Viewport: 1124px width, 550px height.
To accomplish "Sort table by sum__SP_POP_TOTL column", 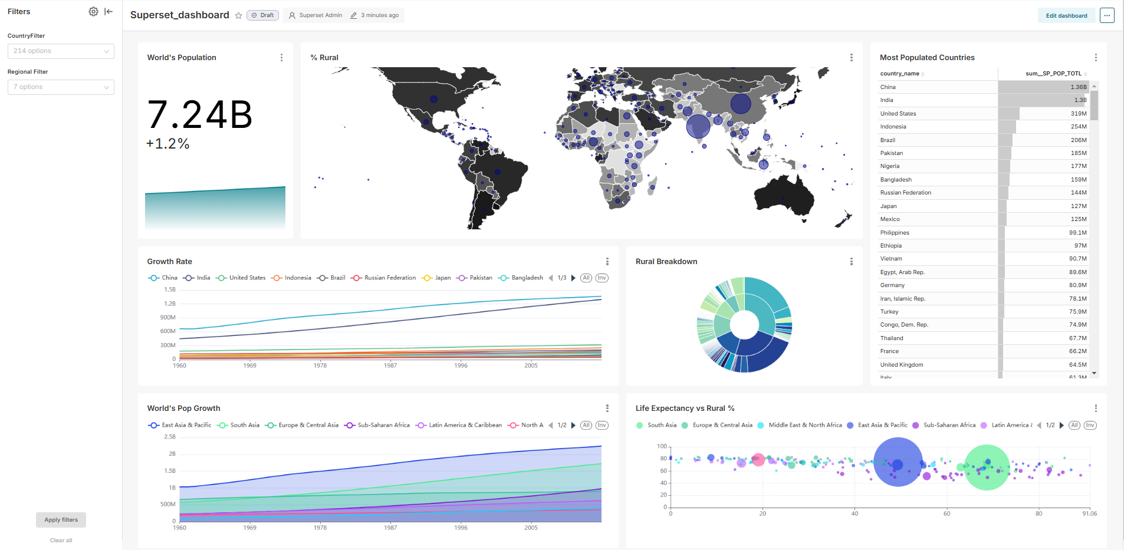I will tap(1053, 74).
